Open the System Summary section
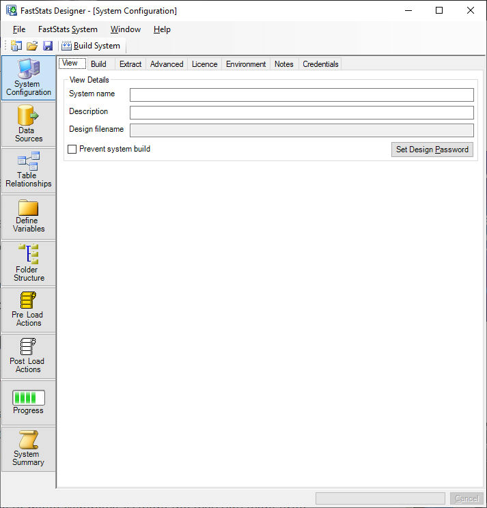The image size is (487, 508). [29, 449]
